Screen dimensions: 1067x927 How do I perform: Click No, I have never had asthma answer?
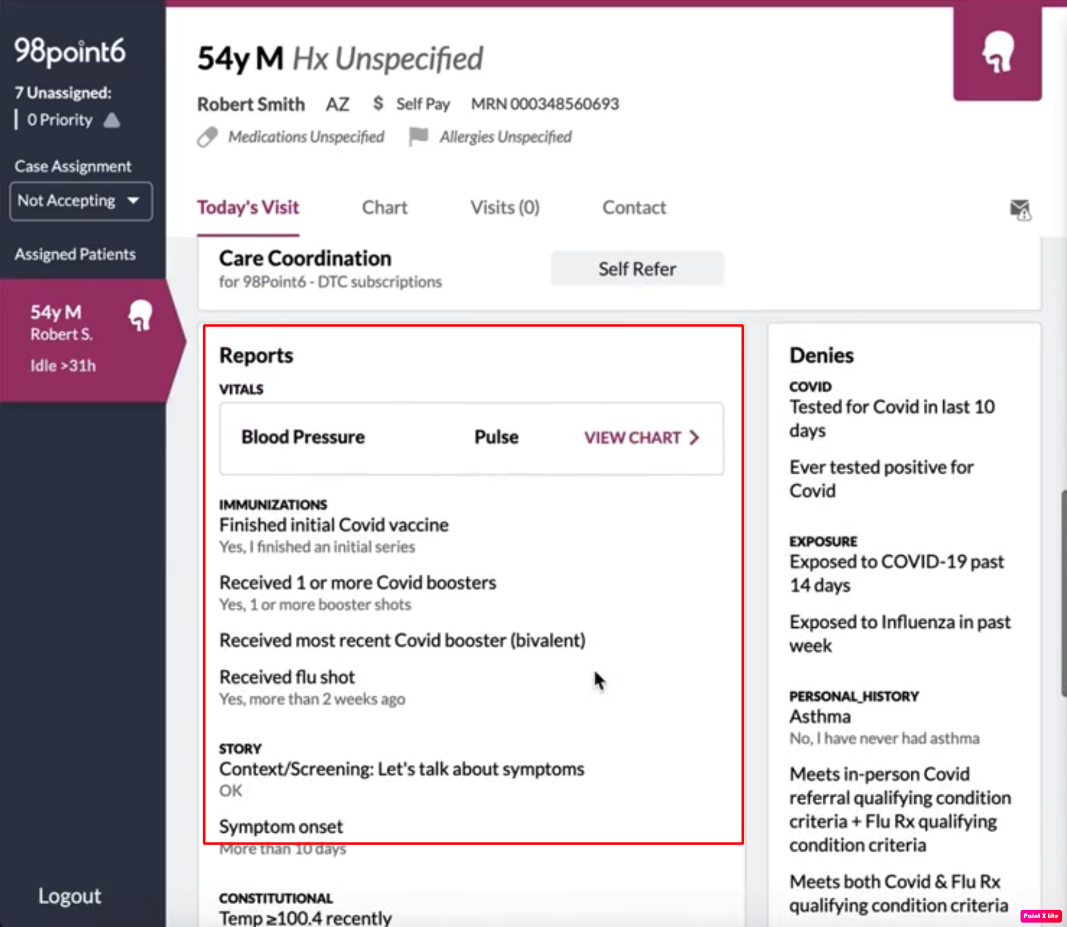pyautogui.click(x=884, y=738)
